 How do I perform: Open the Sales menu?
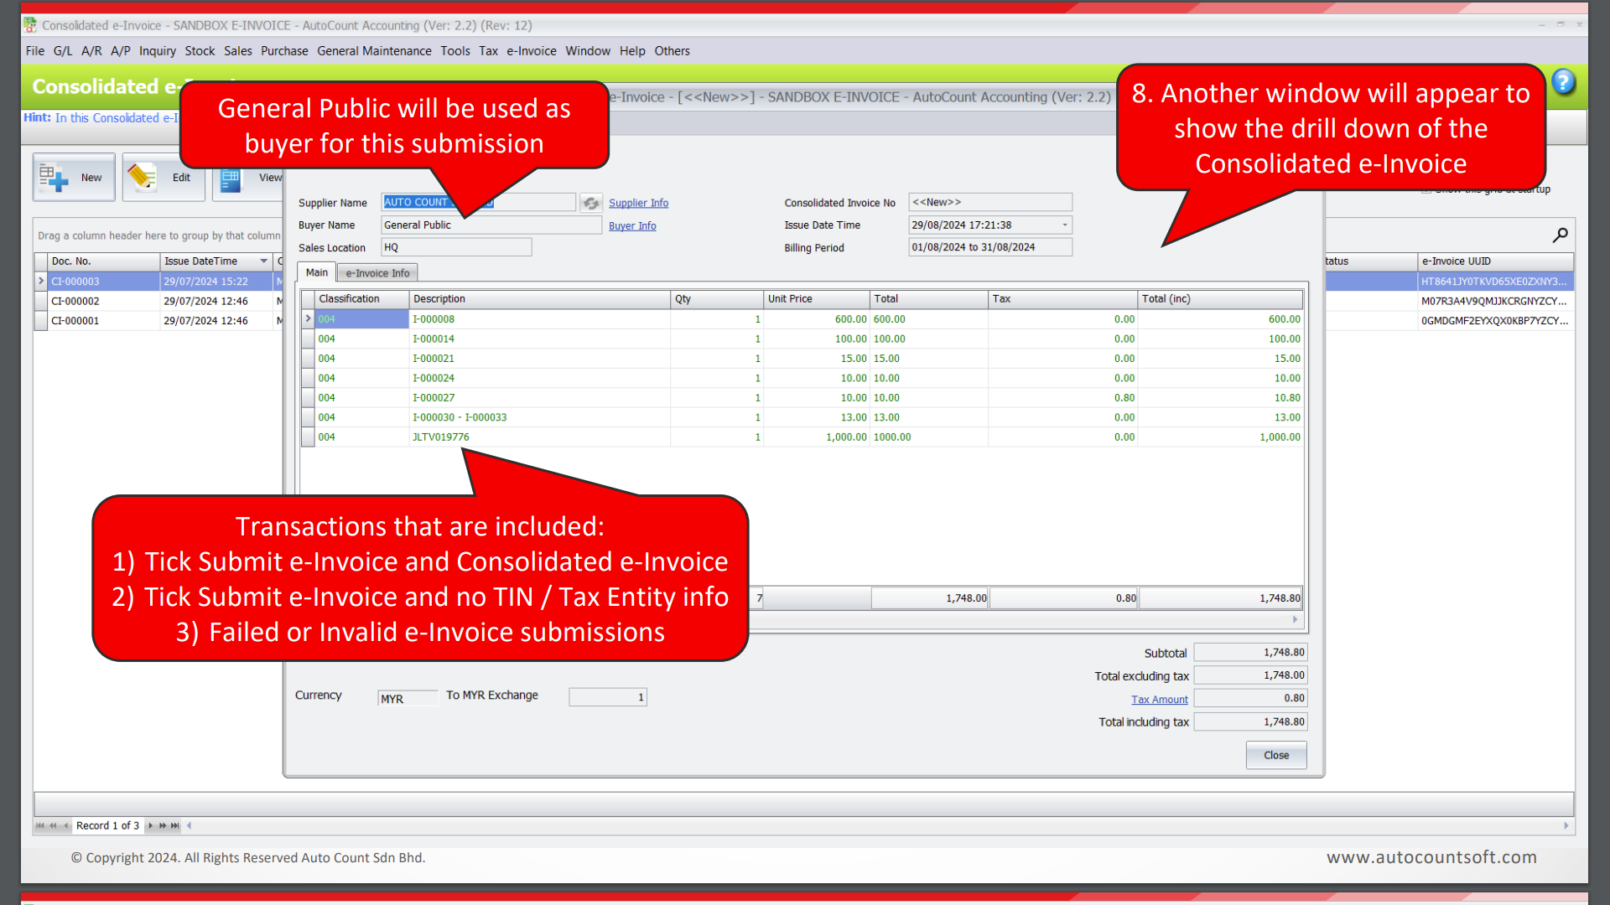pos(237,50)
